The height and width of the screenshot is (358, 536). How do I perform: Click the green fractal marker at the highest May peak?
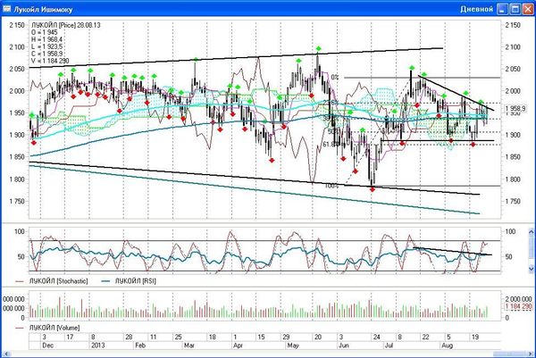point(319,48)
